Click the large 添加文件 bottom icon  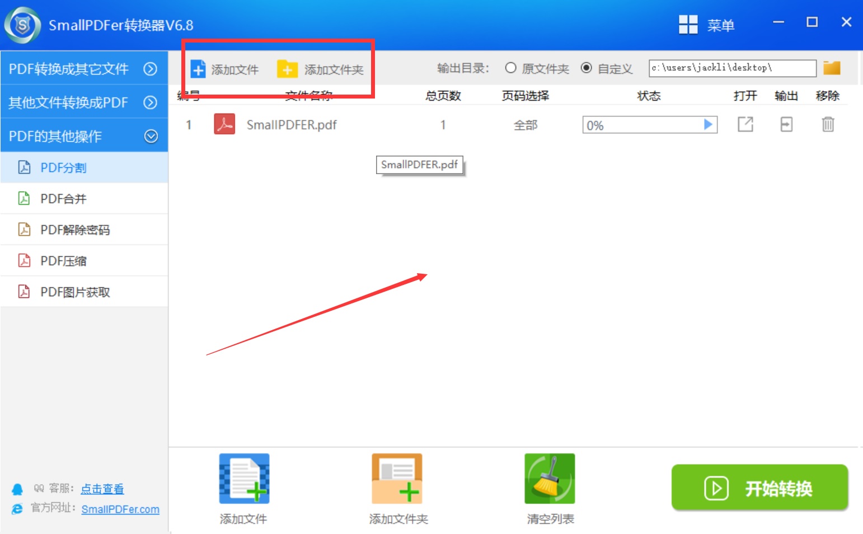(244, 479)
